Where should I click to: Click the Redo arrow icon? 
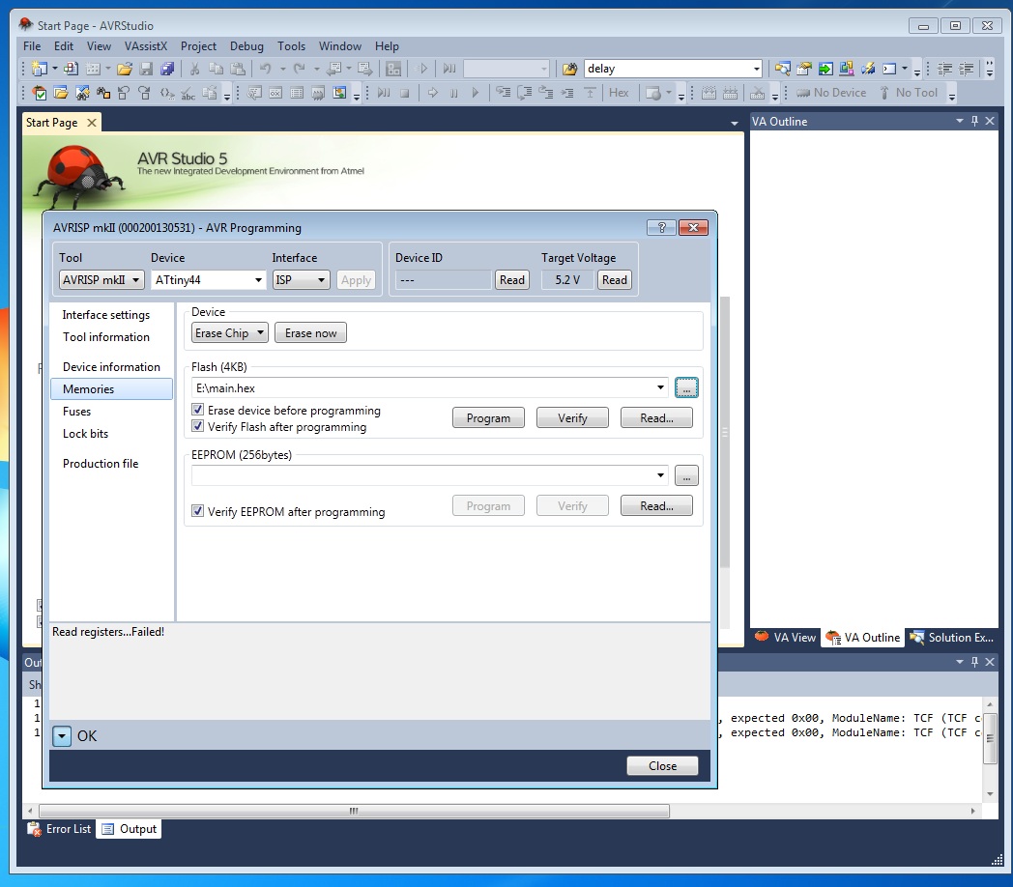click(299, 69)
